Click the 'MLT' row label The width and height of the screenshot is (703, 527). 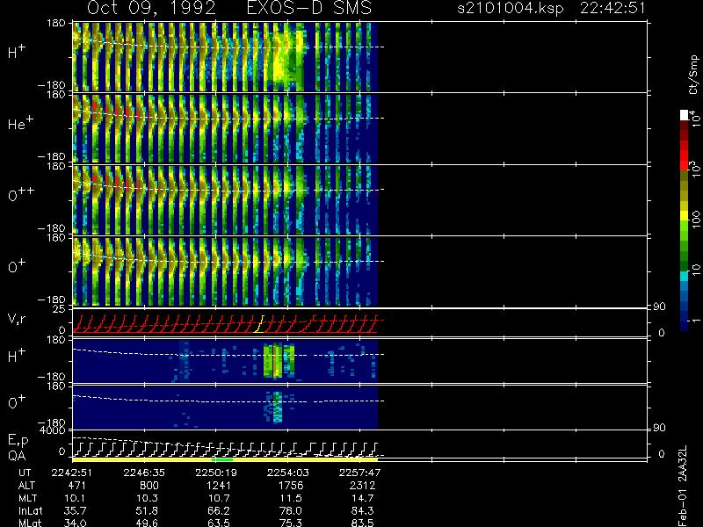click(27, 498)
